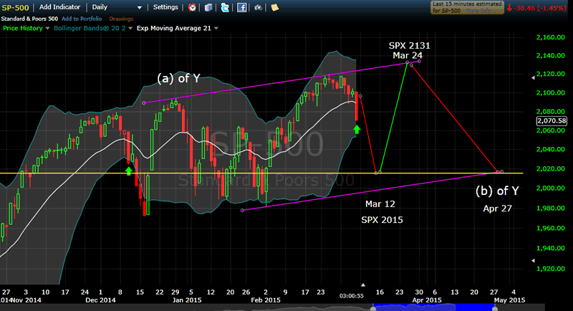Click the 2,000.00 price axis label
This screenshot has width=573, height=311.
pyautogui.click(x=550, y=188)
